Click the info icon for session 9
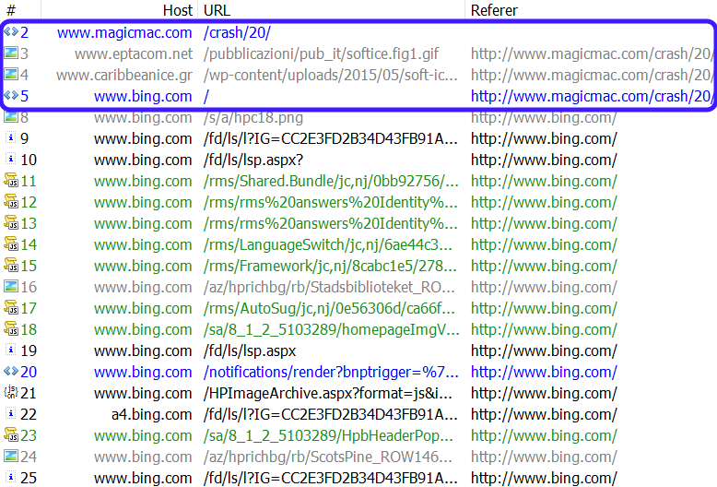 click(x=10, y=138)
